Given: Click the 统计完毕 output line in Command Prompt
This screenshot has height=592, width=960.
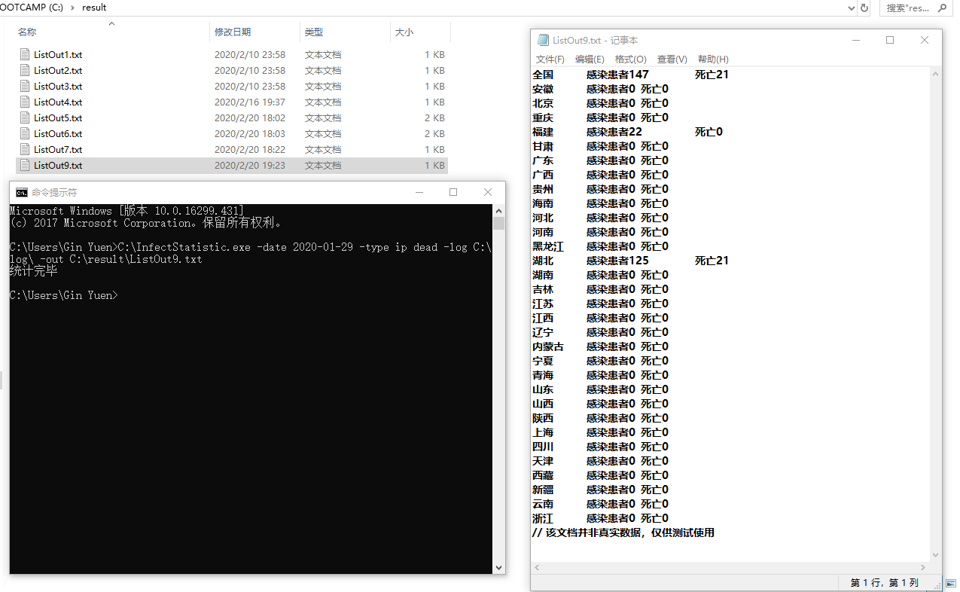Looking at the screenshot, I should [33, 271].
